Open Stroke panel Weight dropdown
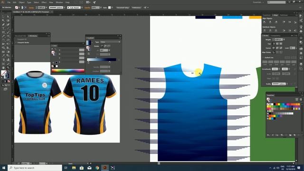This screenshot has height=171, width=304. tap(284, 39)
